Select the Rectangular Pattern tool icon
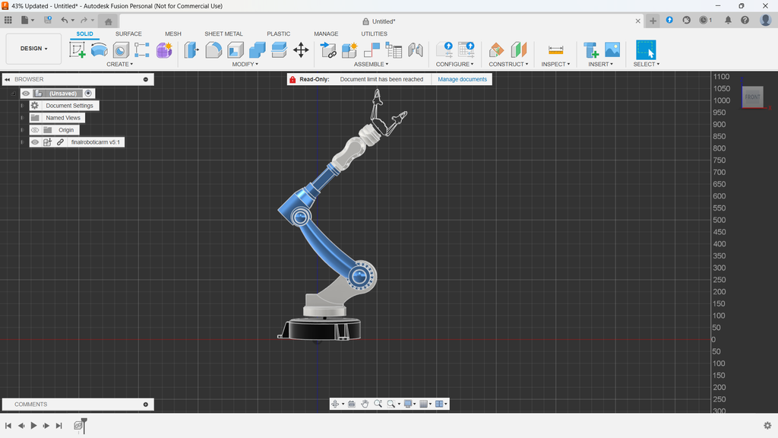 142,49
